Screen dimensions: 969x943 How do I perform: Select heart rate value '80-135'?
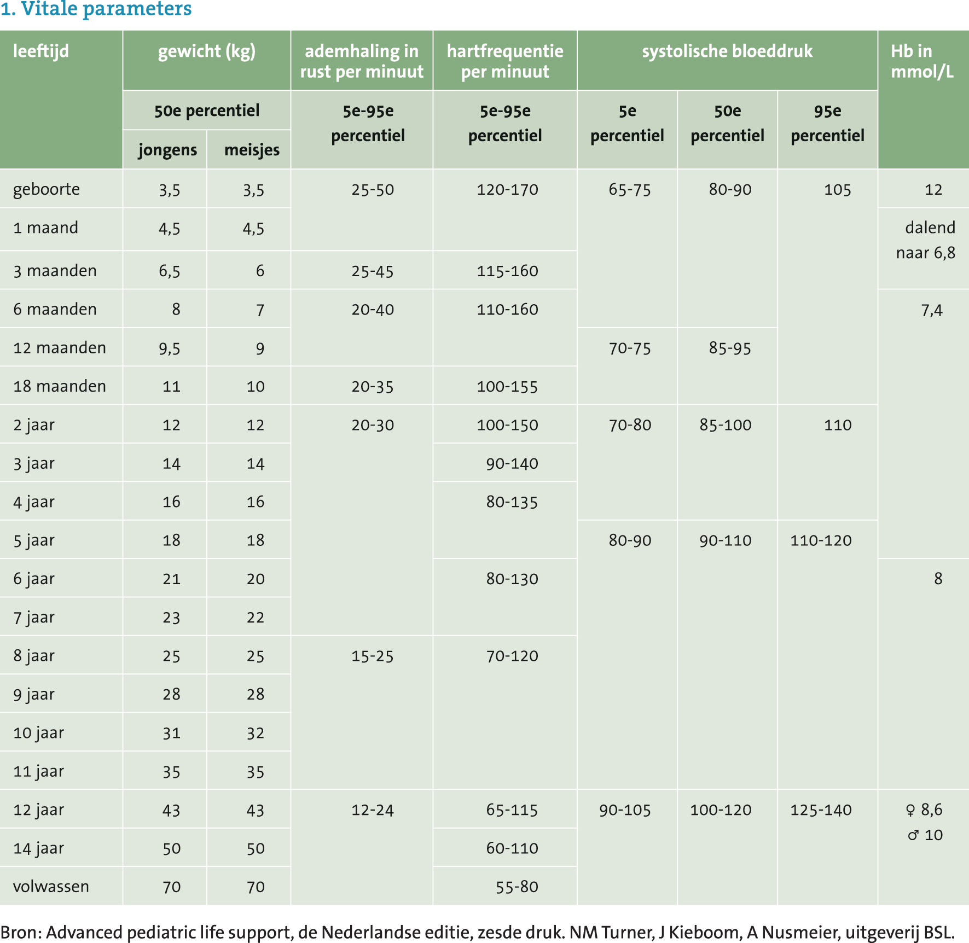[x=512, y=502]
